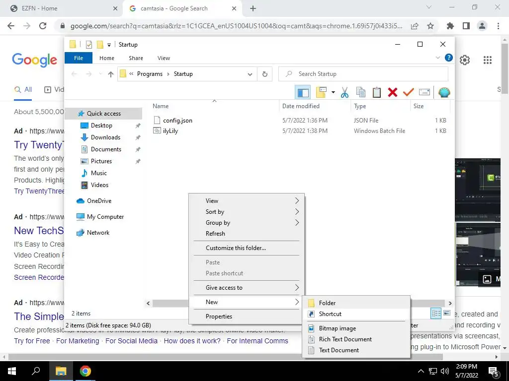Click taskbar search magnifier
This screenshot has height=381, width=509.
tap(36, 371)
